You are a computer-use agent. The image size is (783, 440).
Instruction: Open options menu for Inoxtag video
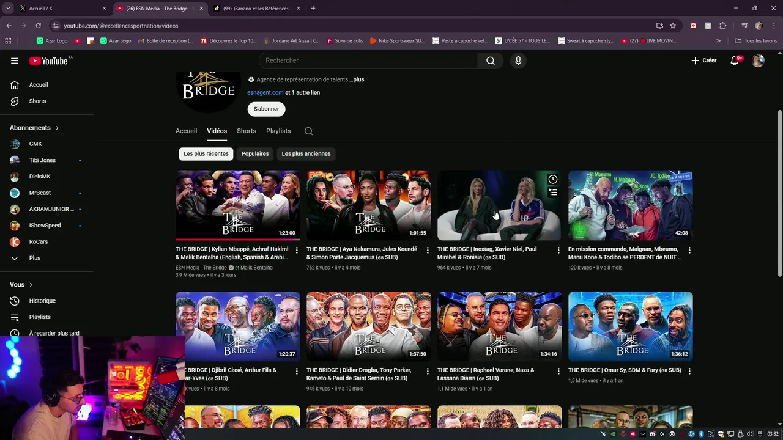click(x=558, y=250)
